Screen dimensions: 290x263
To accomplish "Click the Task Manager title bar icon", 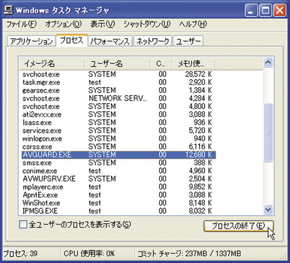I will pos(9,10).
